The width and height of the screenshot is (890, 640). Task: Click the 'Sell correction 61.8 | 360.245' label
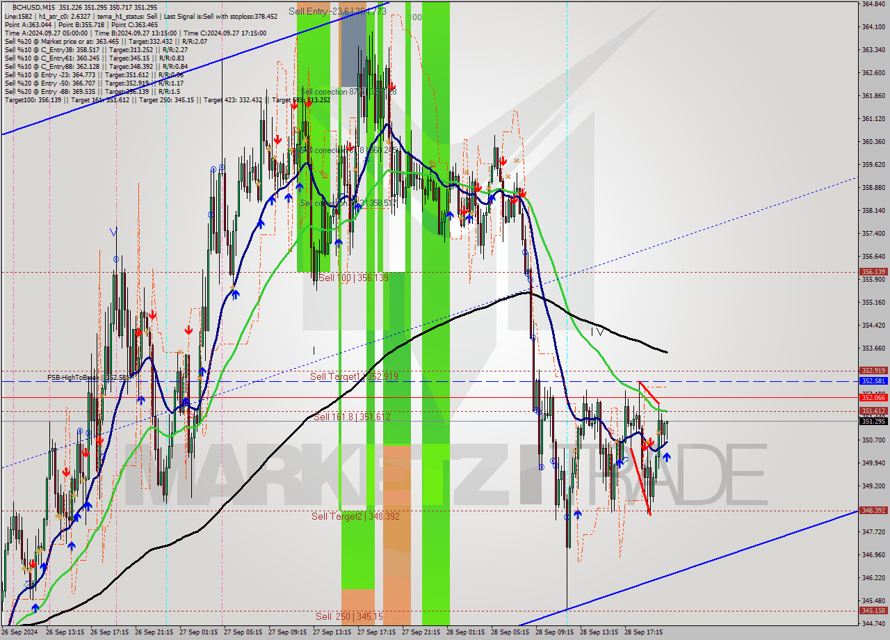pos(349,150)
